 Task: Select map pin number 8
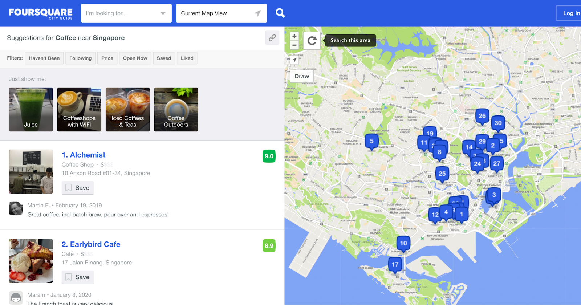coord(440,153)
